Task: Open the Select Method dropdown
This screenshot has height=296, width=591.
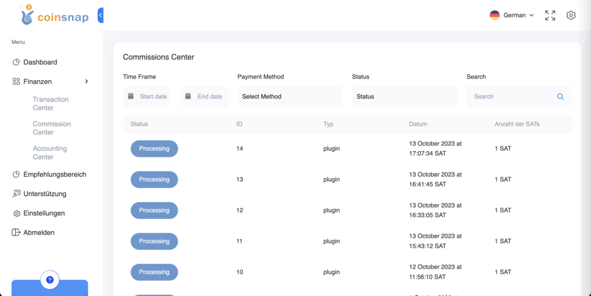Action: [x=290, y=97]
